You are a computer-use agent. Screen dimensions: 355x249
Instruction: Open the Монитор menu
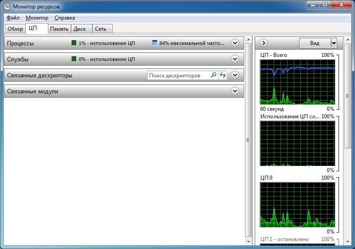click(37, 18)
